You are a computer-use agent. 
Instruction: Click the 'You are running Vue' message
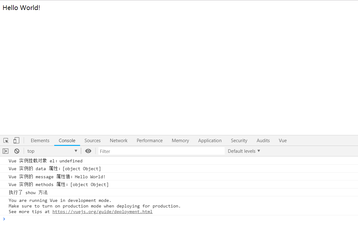[x=179, y=206]
